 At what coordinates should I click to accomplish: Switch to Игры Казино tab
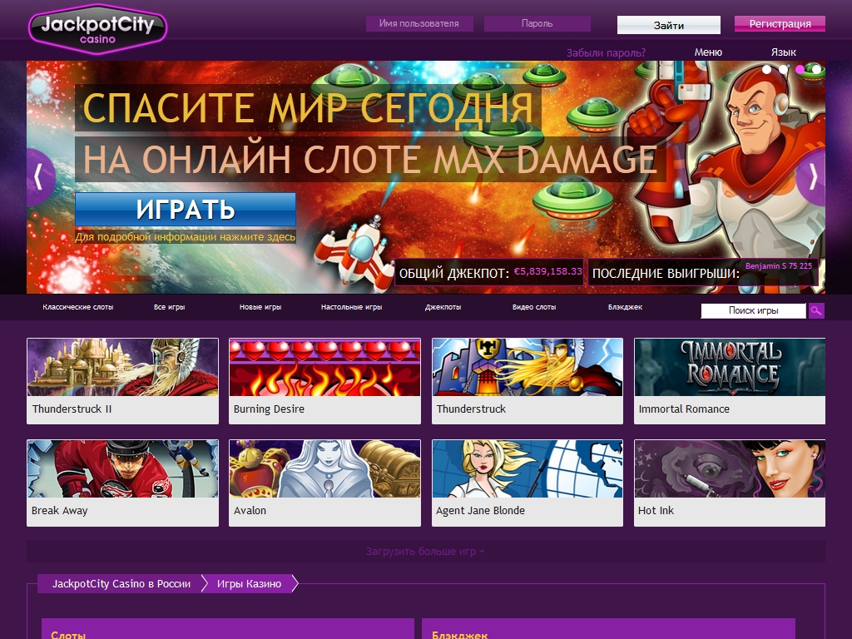(249, 584)
